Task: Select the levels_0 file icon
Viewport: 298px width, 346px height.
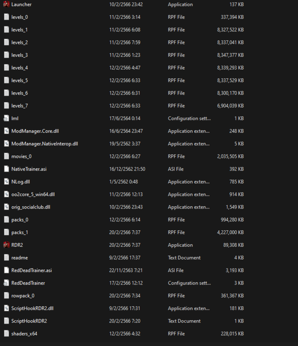Action: click(x=6, y=17)
